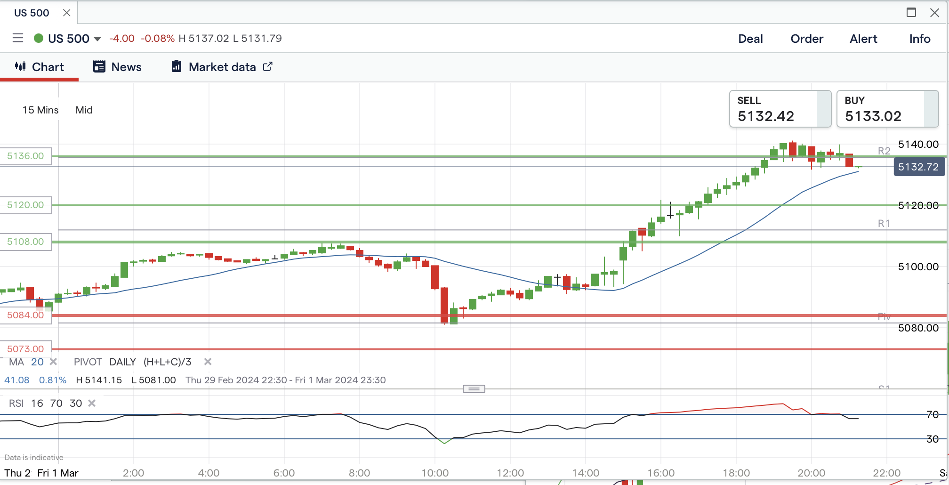
Task: Select the 5108.00 price level label
Action: pyautogui.click(x=25, y=242)
